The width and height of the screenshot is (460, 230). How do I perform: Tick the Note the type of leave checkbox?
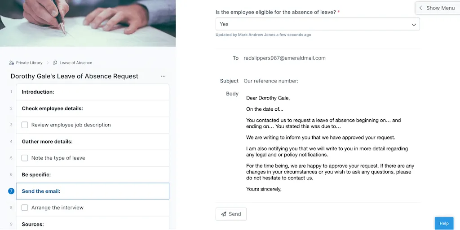pyautogui.click(x=25, y=158)
